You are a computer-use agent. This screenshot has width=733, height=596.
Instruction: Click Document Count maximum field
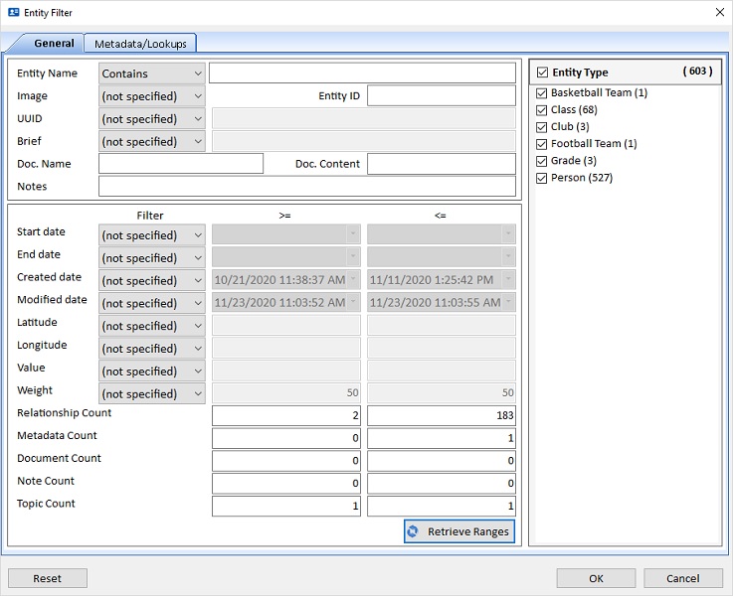point(442,461)
